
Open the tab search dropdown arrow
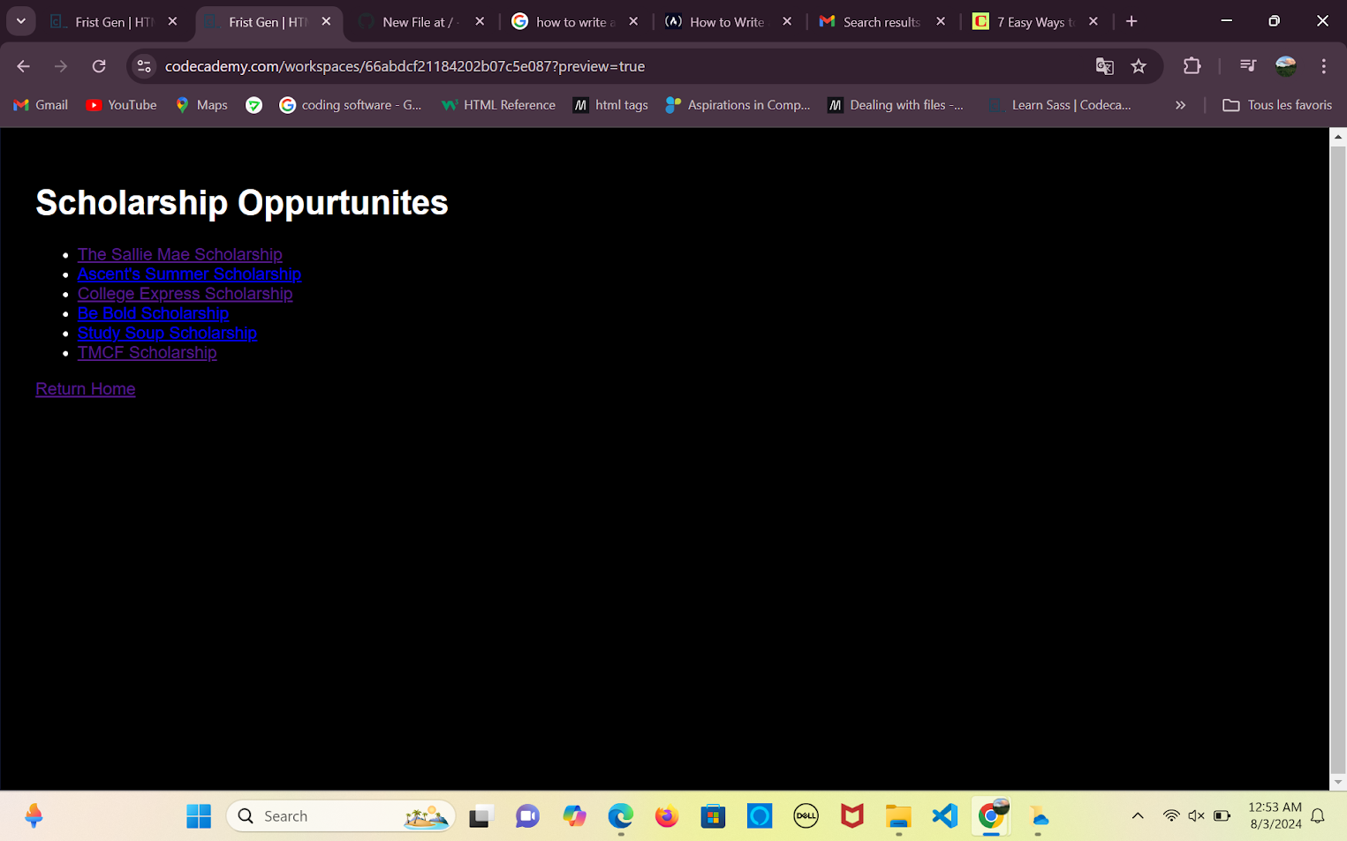click(20, 21)
